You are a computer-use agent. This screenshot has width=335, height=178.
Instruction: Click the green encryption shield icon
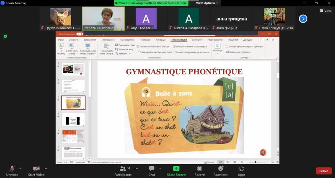[x=5, y=36]
